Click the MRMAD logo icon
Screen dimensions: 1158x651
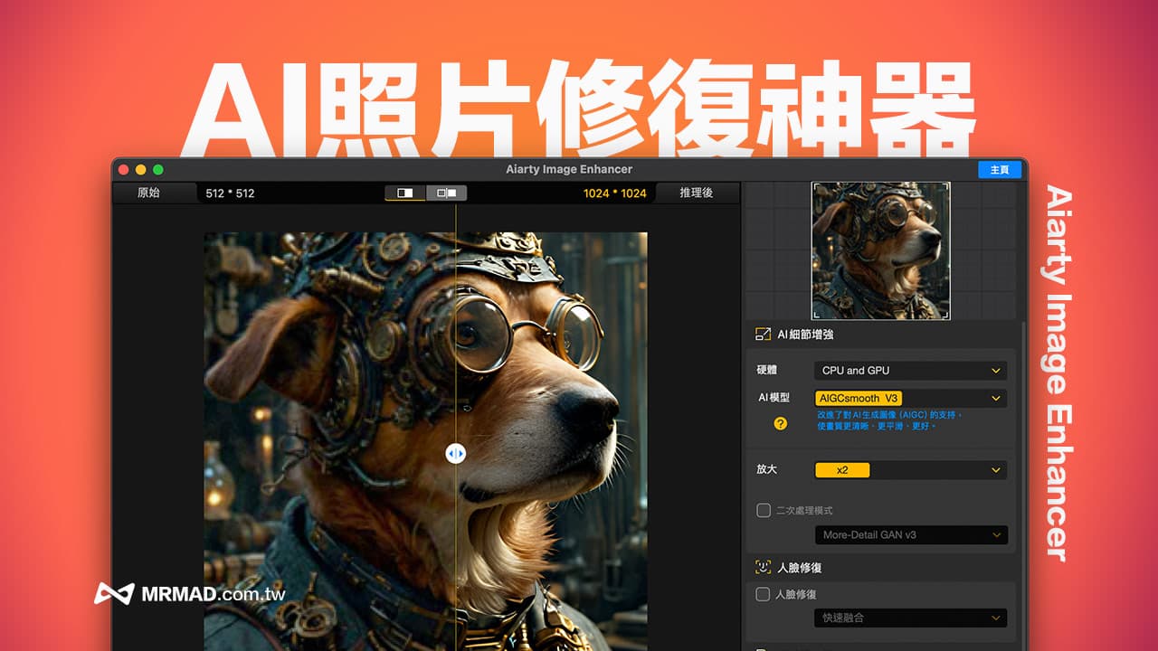pyautogui.click(x=114, y=594)
